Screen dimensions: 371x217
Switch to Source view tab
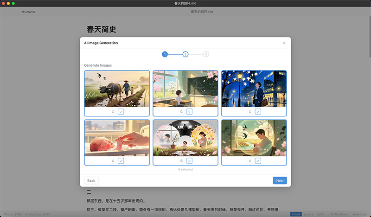(308, 214)
